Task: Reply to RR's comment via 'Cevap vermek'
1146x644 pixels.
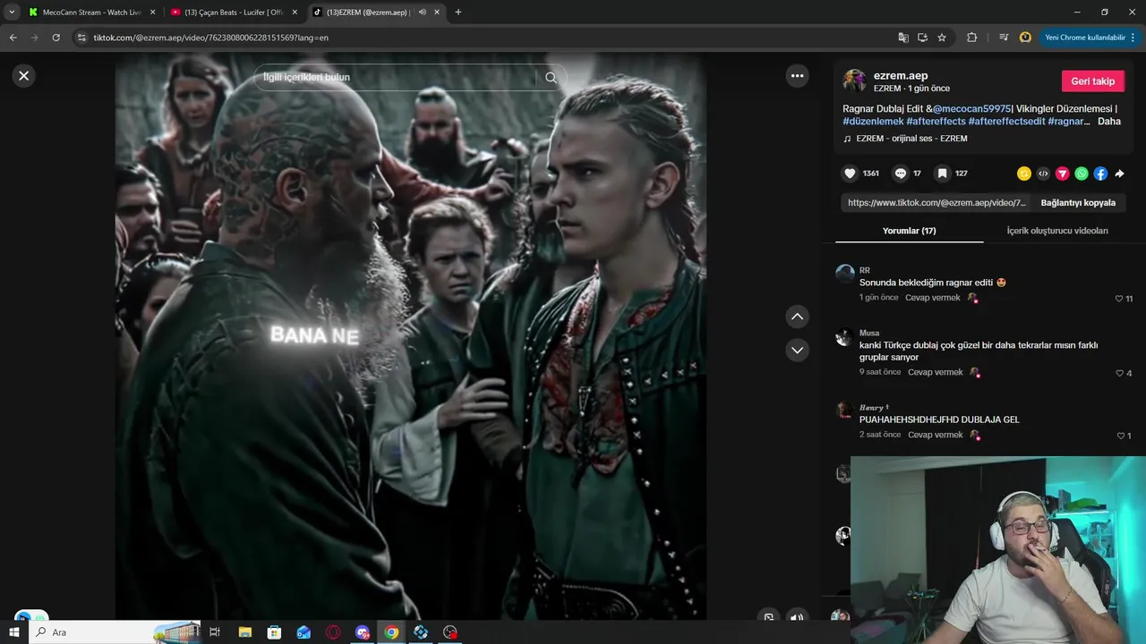Action: click(x=932, y=298)
